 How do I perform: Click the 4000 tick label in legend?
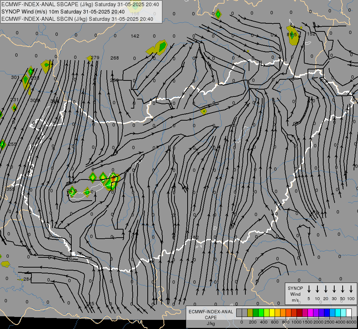(x=340, y=322)
